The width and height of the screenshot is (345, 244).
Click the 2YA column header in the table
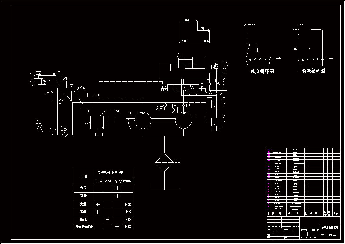tap(108, 181)
